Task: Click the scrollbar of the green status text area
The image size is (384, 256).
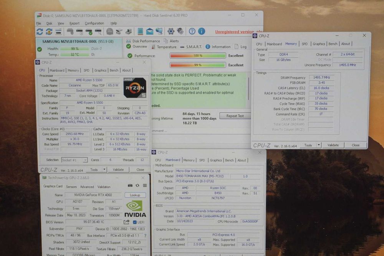Action: [248, 89]
